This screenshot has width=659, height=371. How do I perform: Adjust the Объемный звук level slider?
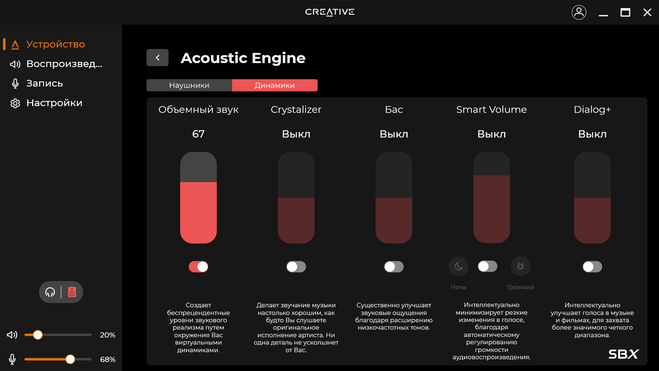pos(198,198)
